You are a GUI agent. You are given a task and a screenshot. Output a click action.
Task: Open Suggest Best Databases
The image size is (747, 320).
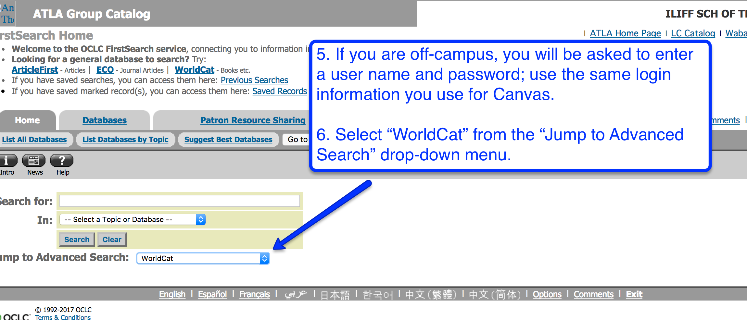pos(228,140)
